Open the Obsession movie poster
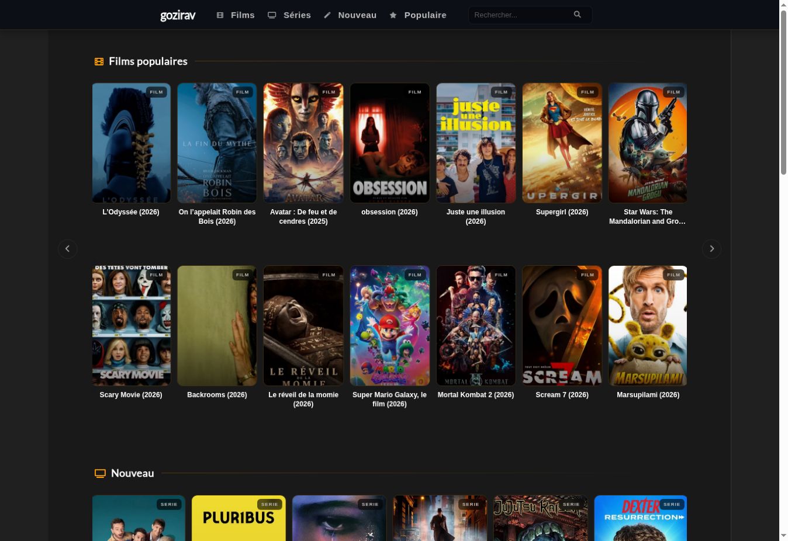Viewport: 788px width, 541px height. [390, 143]
